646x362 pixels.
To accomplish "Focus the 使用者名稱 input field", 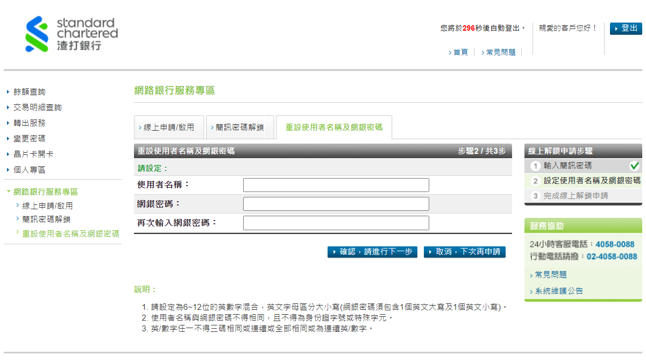I will [x=336, y=185].
